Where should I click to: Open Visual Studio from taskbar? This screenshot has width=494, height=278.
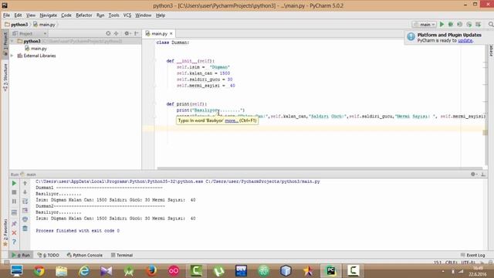click(x=107, y=271)
